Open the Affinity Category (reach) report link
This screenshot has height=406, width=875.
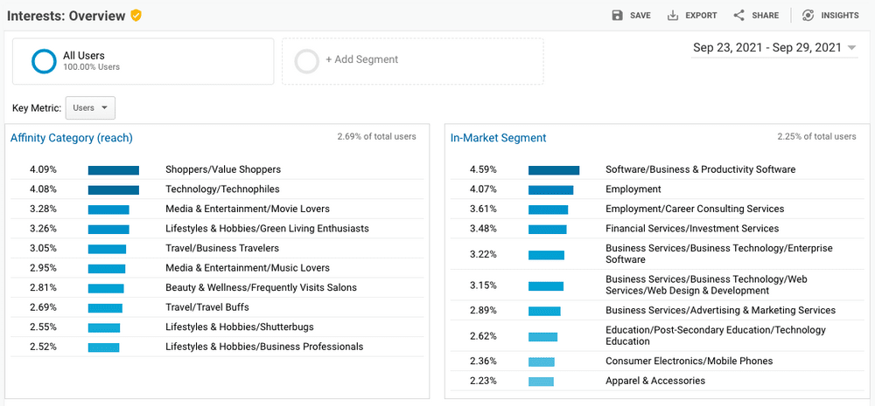[x=72, y=138]
